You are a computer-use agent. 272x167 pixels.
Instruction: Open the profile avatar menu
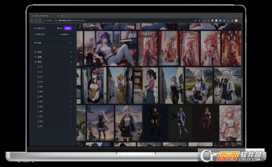point(236,20)
